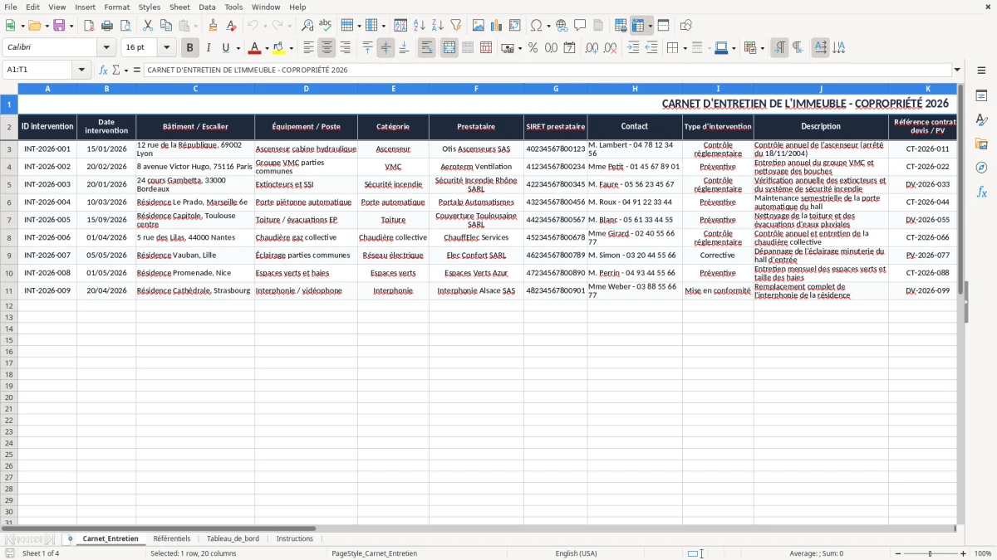Toggle Merge and Center Cells
The height and width of the screenshot is (560, 997).
tap(449, 48)
